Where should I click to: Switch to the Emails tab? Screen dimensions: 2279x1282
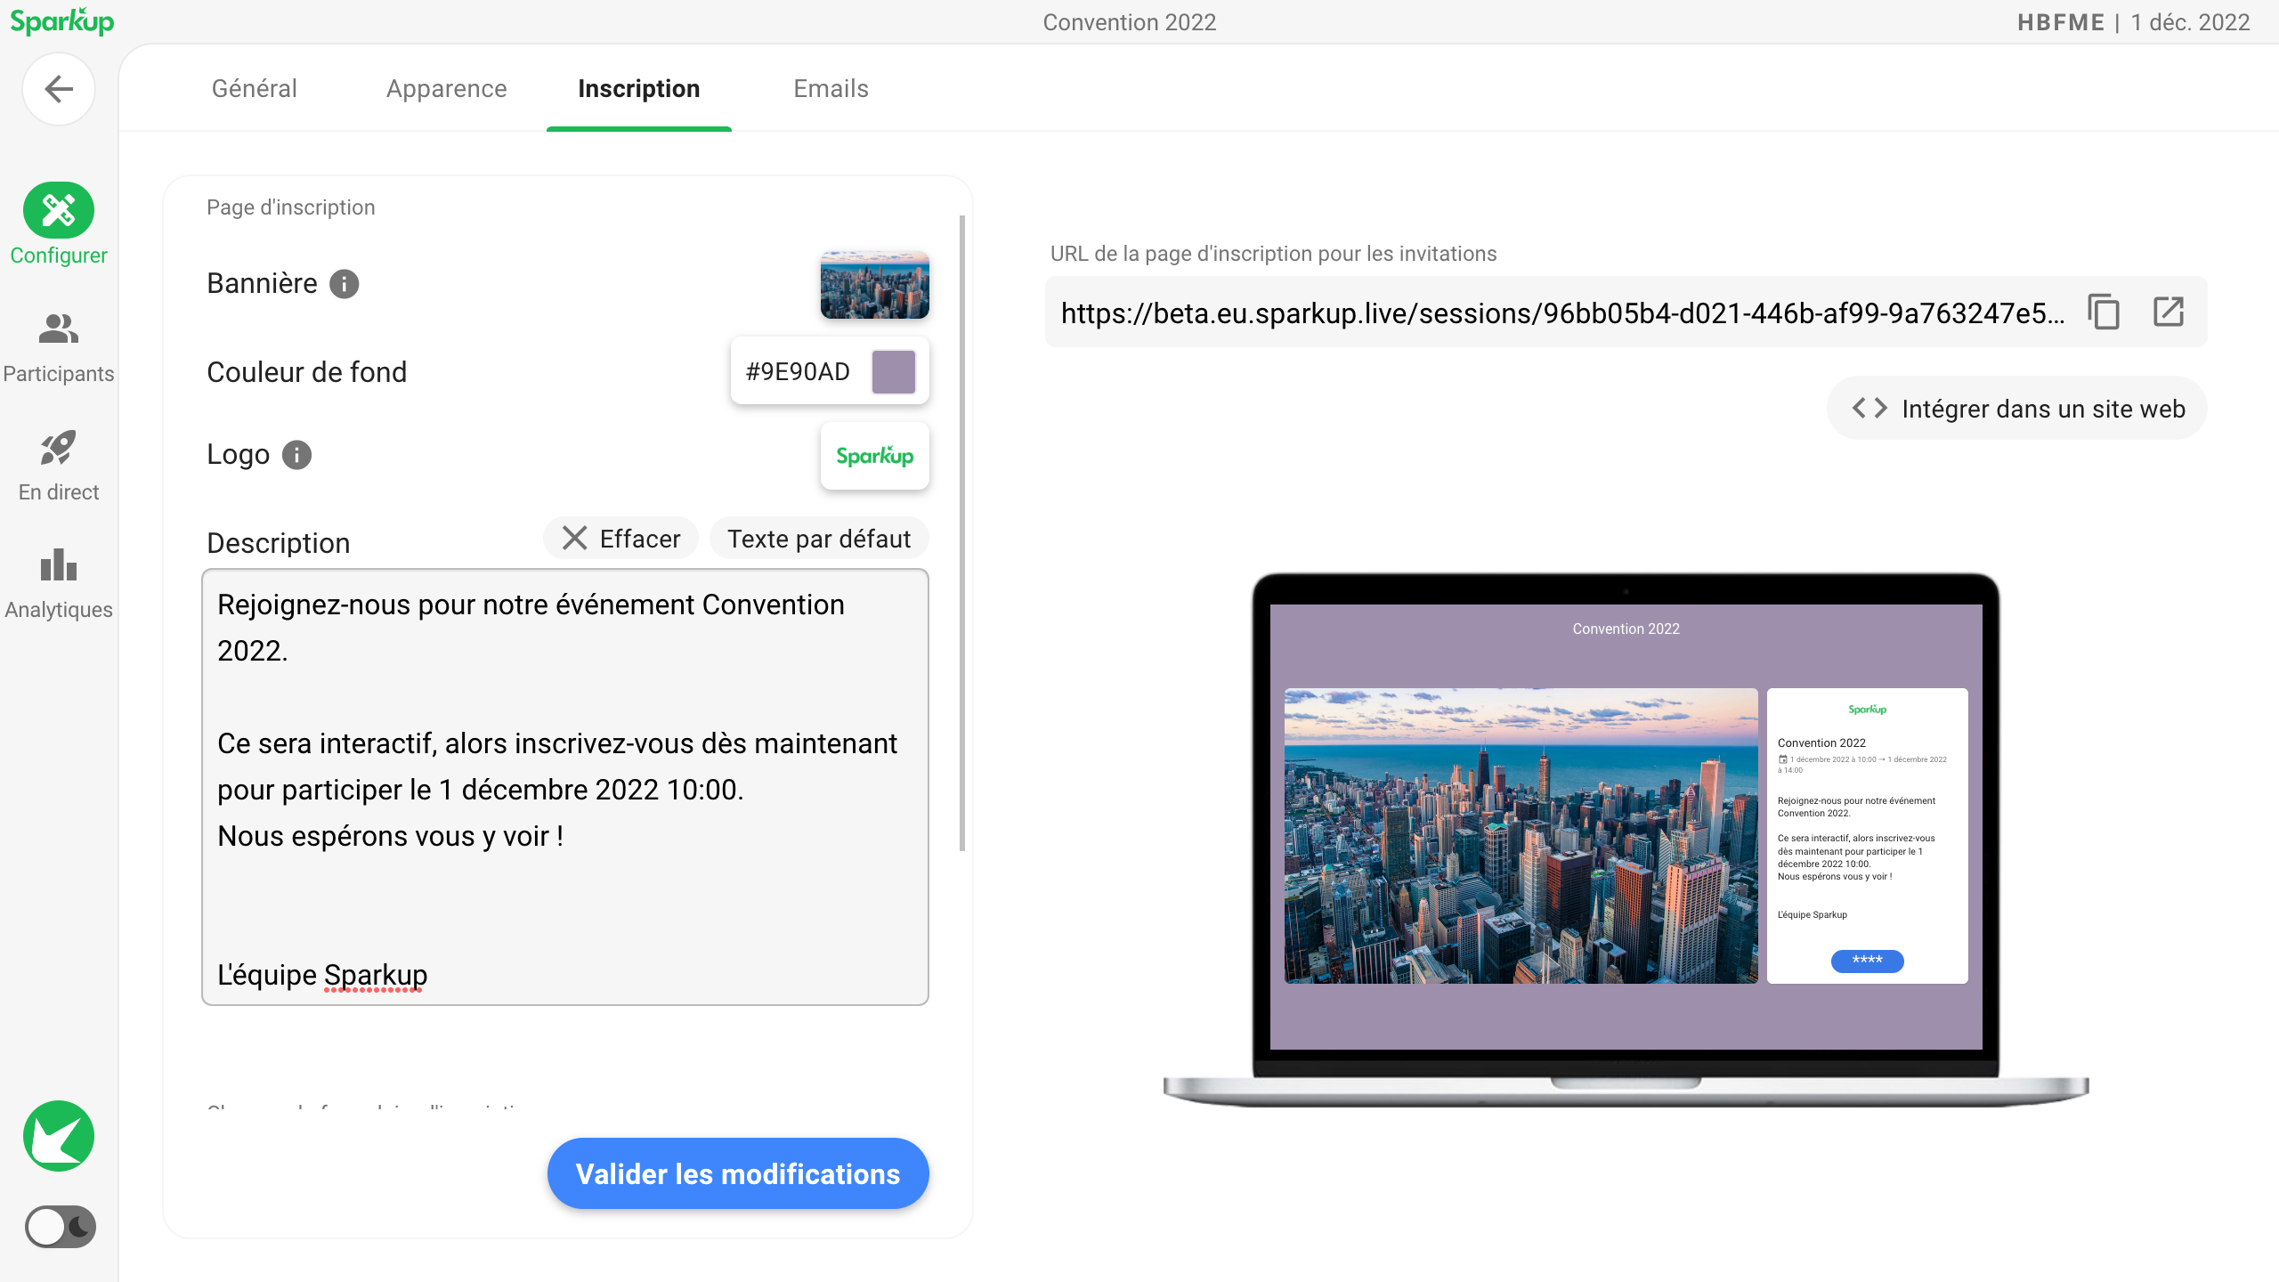point(831,89)
